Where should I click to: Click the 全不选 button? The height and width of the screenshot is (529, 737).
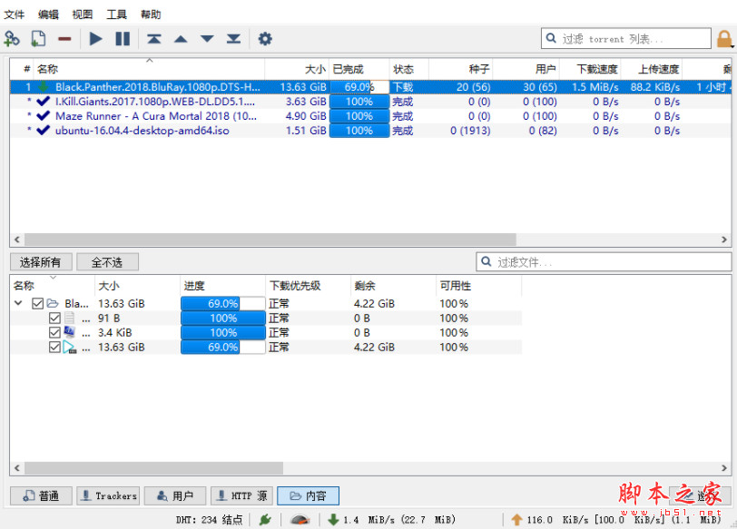[x=107, y=262]
